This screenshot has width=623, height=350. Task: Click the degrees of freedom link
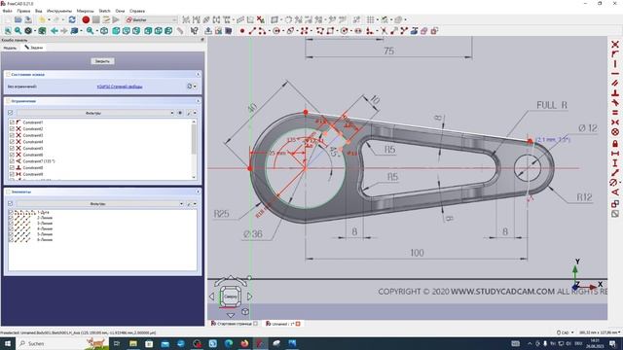point(120,87)
